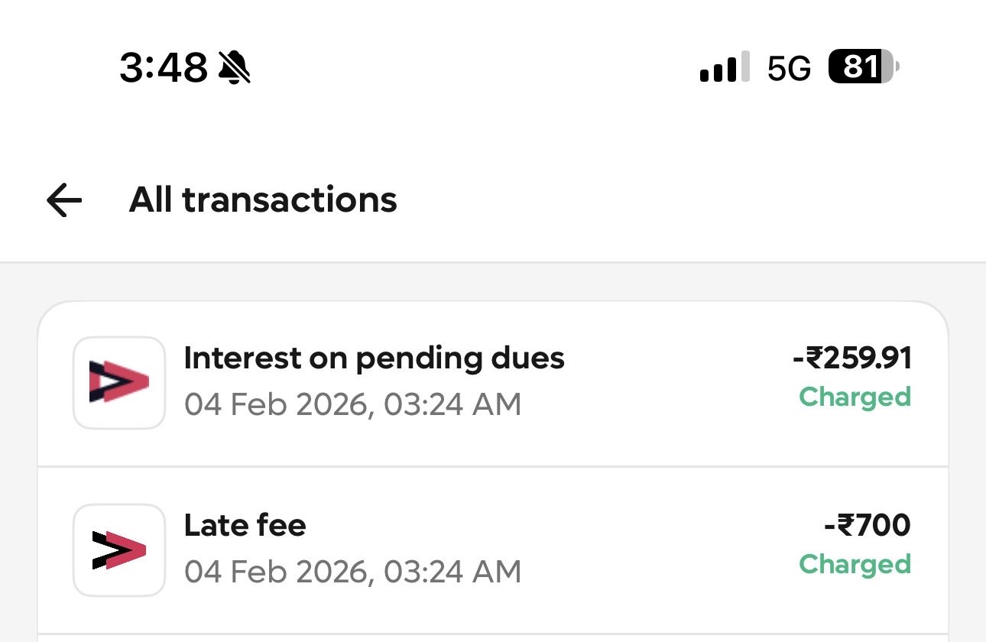This screenshot has height=642, width=986.
Task: Tap the date under Interest on pending dues
Action: point(352,404)
